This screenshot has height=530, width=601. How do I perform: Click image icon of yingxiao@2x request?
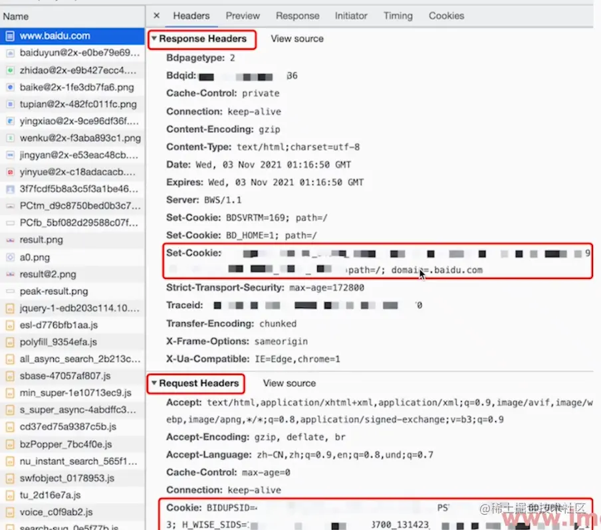[11, 121]
